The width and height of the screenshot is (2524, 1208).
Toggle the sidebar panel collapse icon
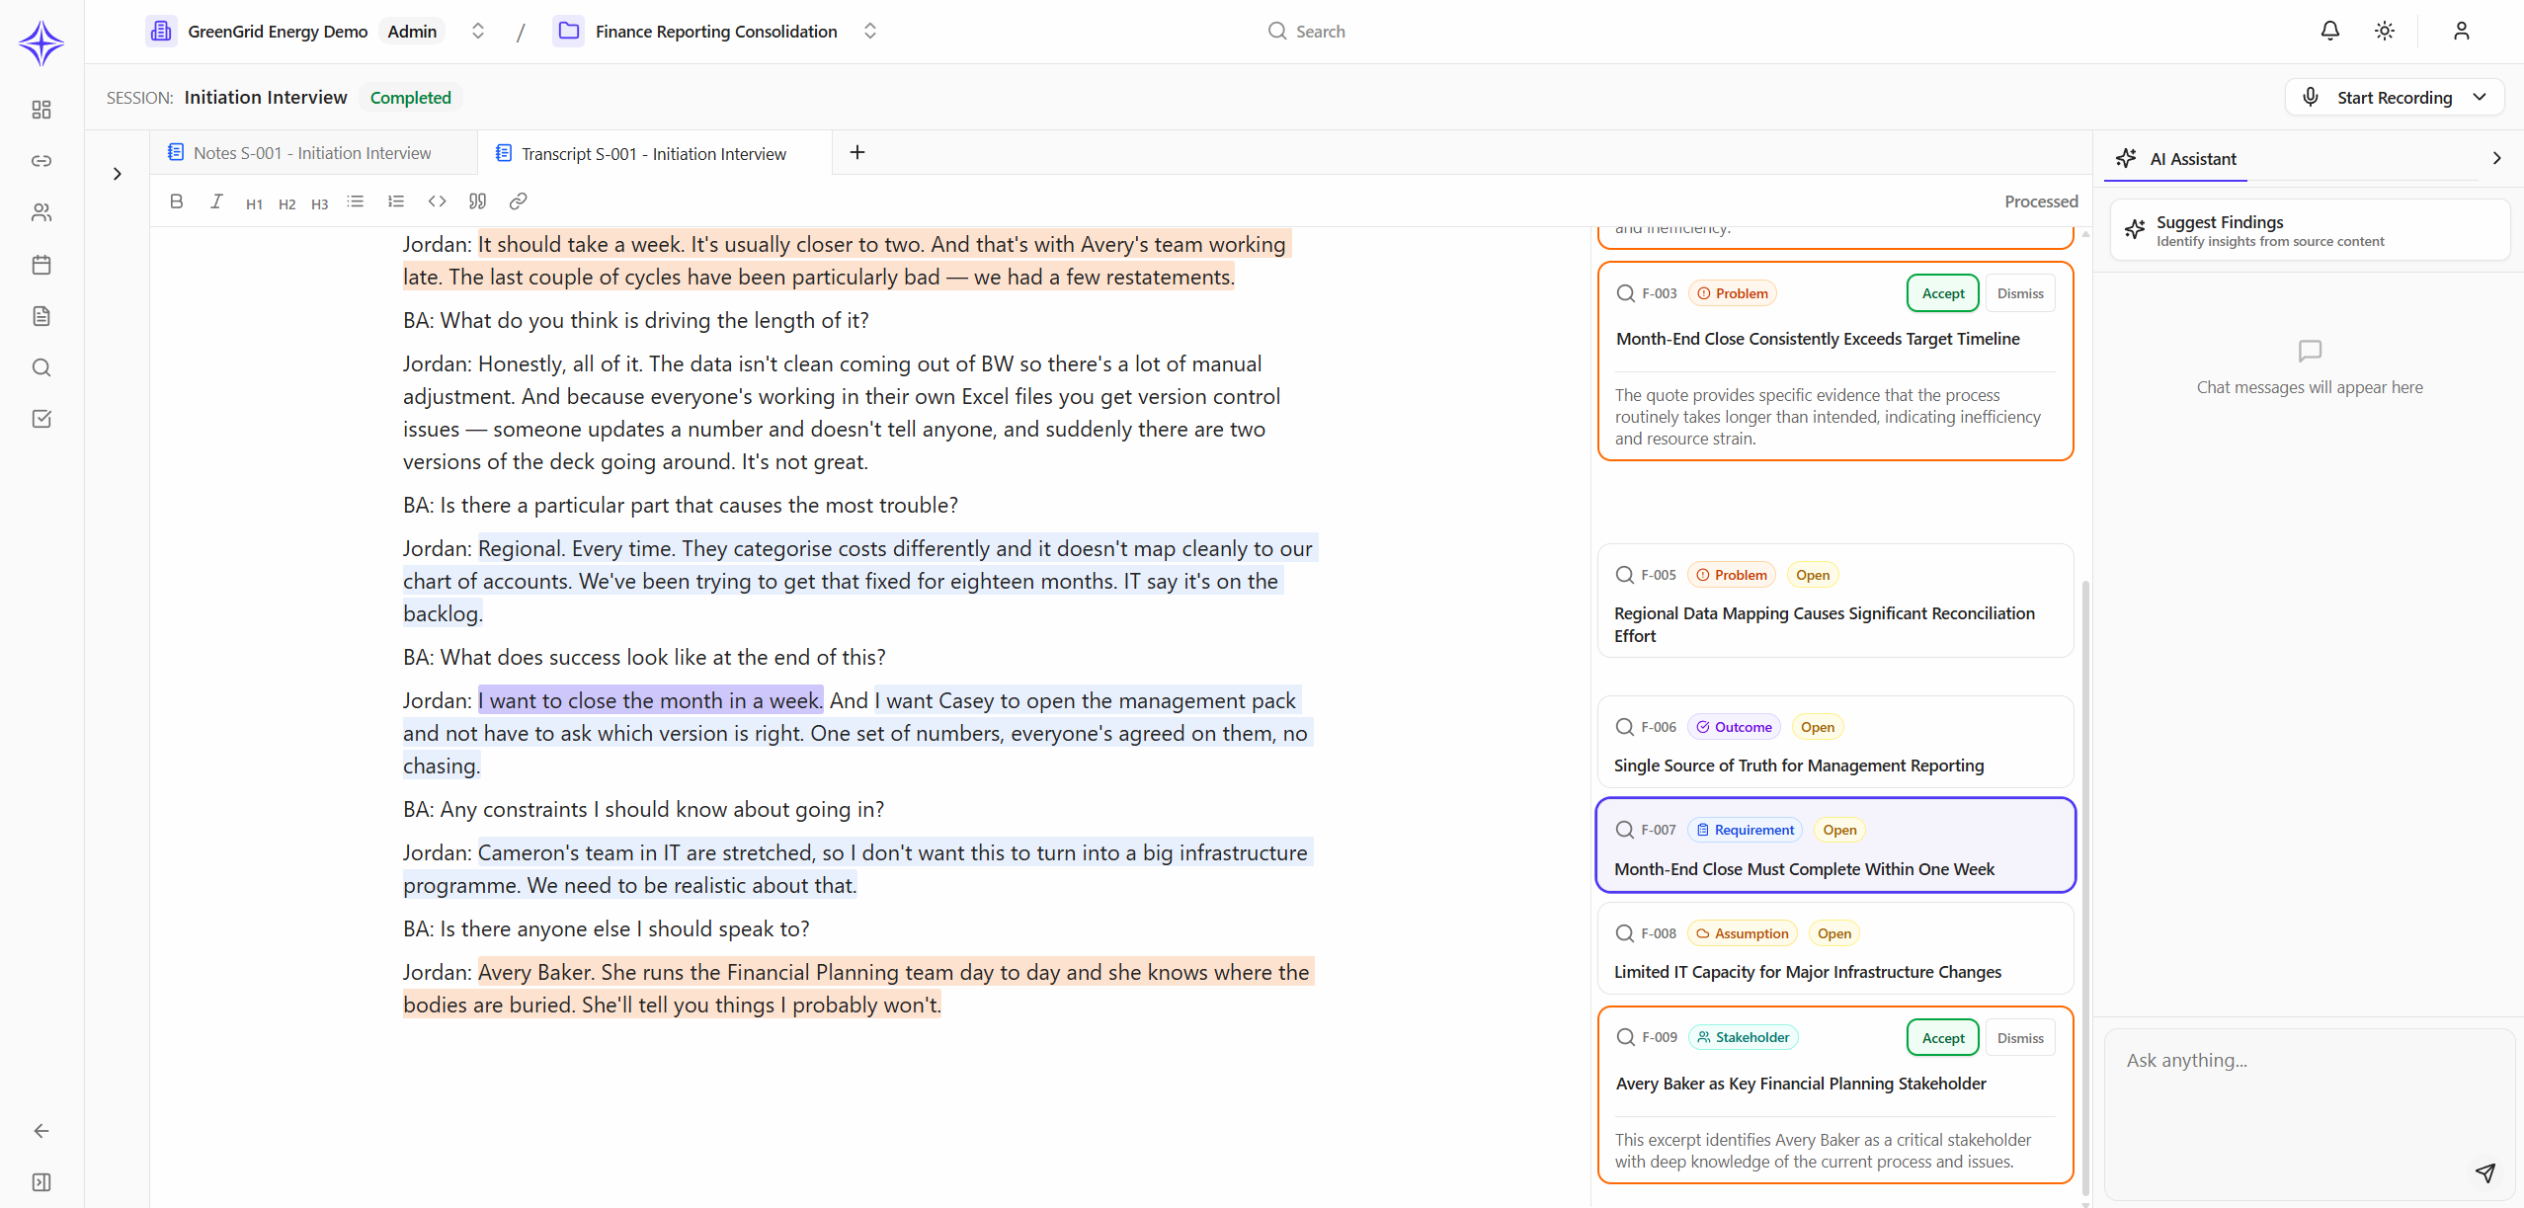point(41,1182)
